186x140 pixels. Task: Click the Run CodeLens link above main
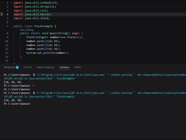tap(22, 30)
